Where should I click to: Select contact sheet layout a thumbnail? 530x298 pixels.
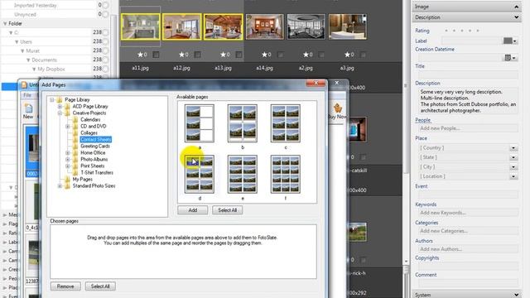click(200, 123)
